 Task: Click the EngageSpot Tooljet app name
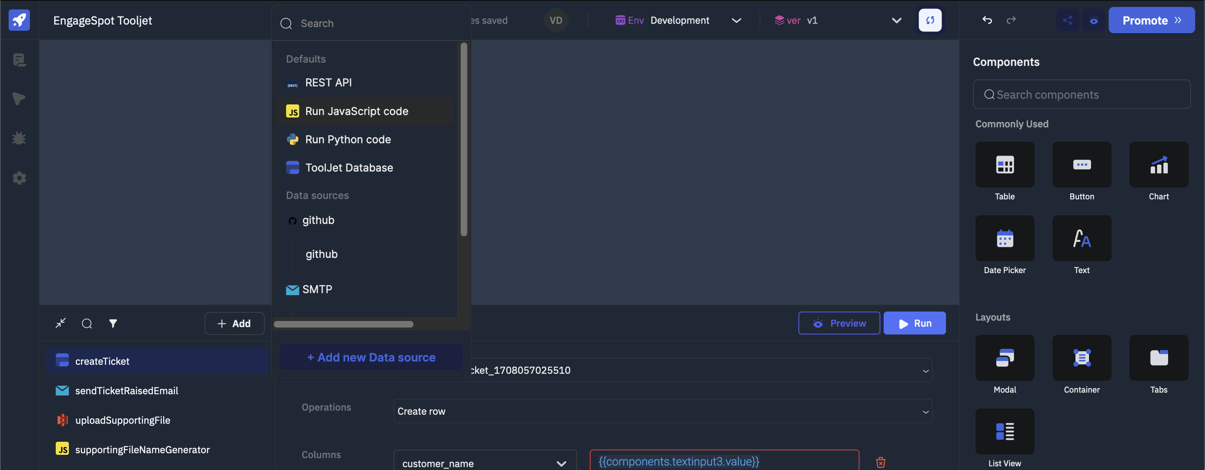[102, 20]
